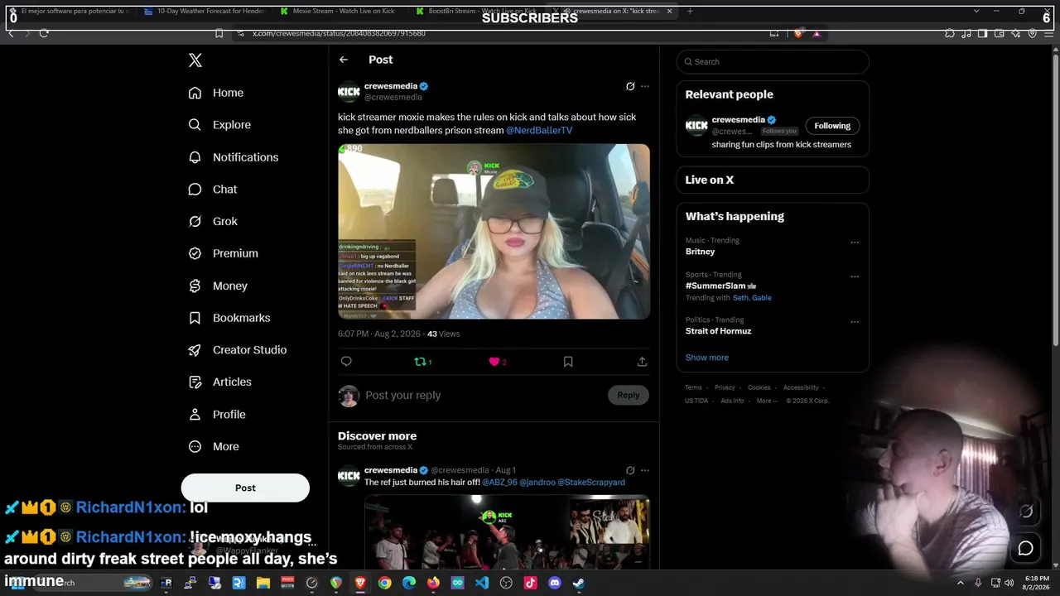
Task: Open Notifications in the sidebar
Action: 234,157
